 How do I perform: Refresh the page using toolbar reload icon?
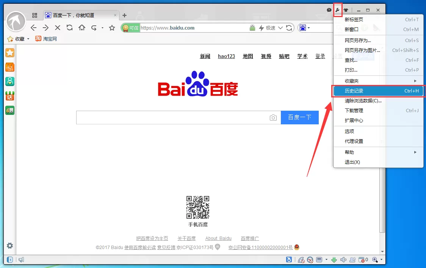tap(70, 28)
